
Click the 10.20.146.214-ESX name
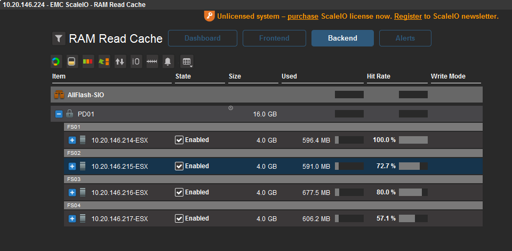click(119, 140)
